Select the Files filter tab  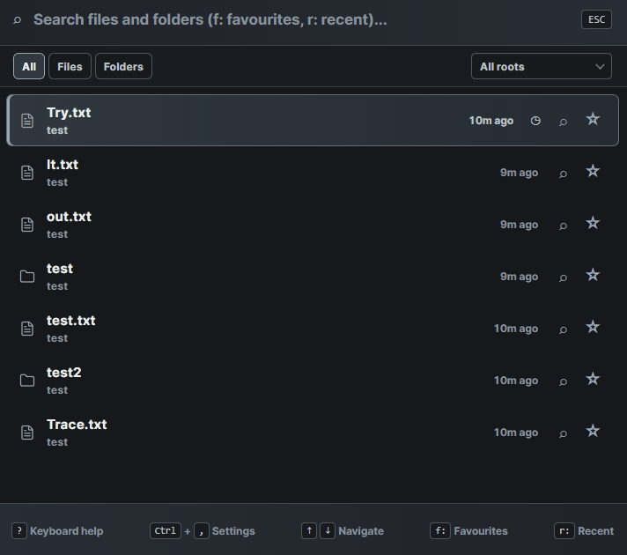tap(70, 66)
